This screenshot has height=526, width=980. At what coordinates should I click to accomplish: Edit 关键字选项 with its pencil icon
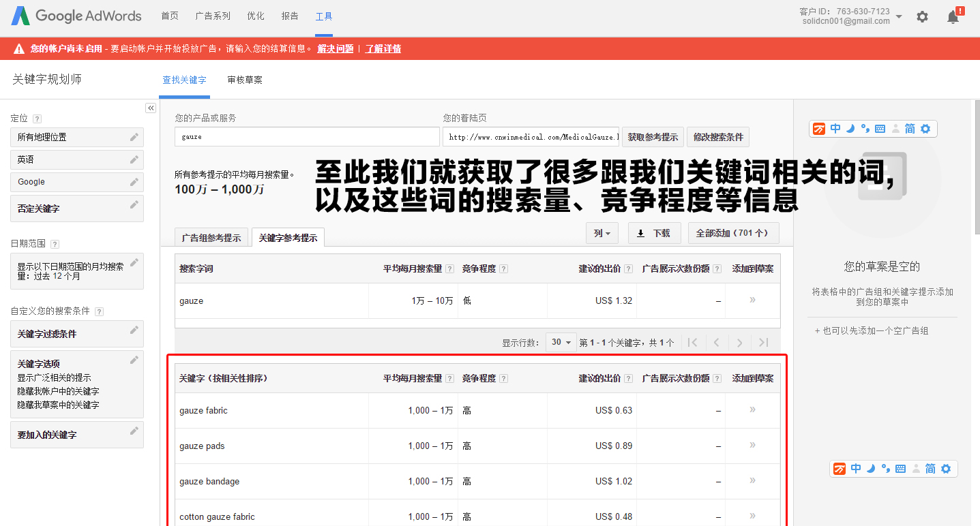[x=134, y=360]
